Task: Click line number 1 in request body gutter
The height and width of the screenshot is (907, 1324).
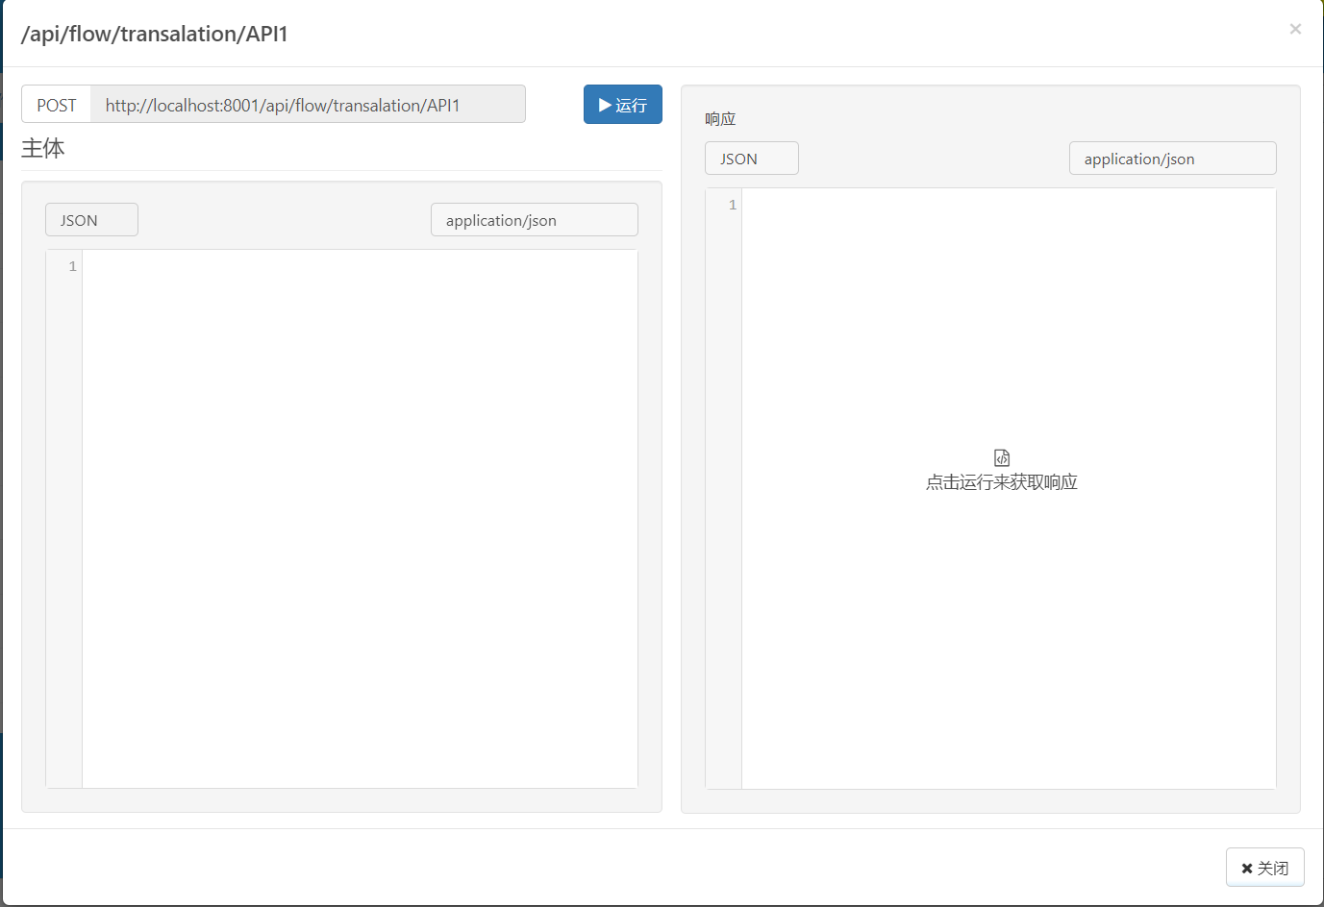Action: pos(72,267)
